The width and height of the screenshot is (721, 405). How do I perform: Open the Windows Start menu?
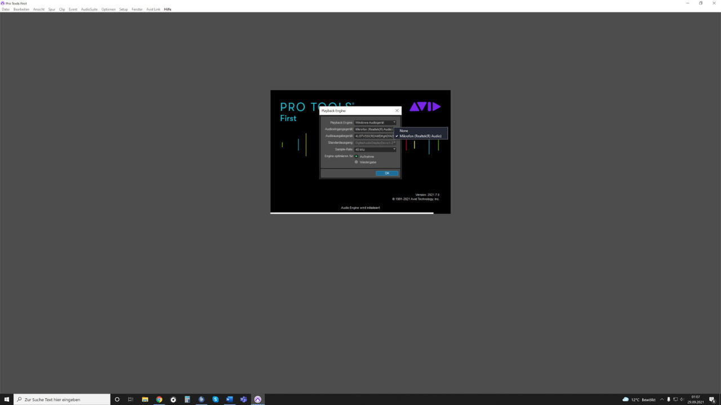click(x=7, y=399)
